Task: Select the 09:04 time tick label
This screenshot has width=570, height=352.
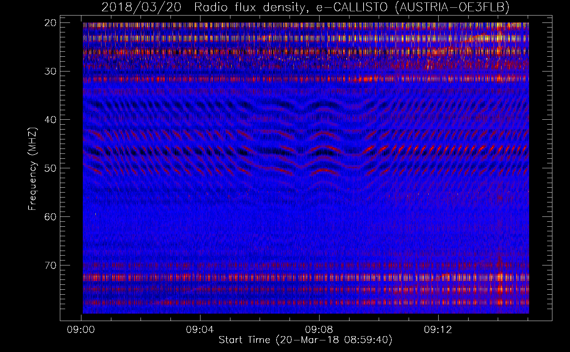Action: tap(200, 330)
